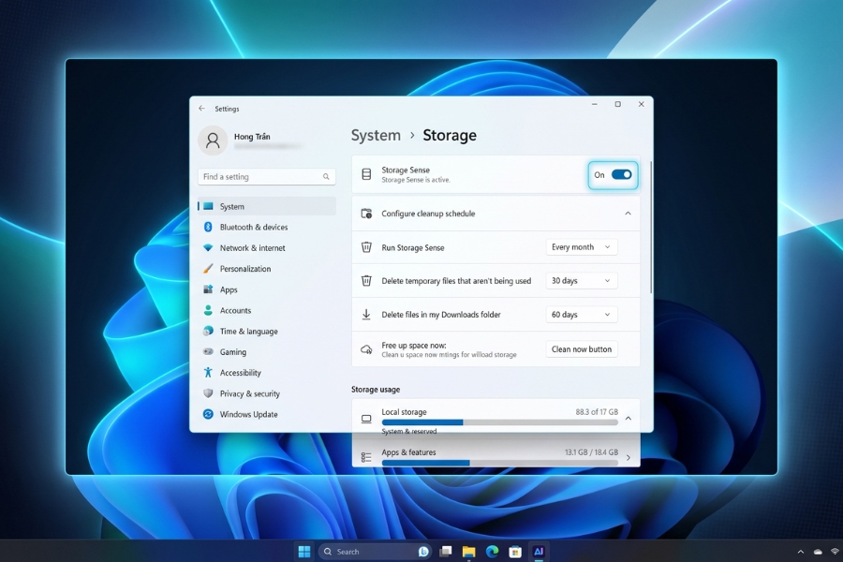Open the Run Storage Sense frequency dropdown
The height and width of the screenshot is (562, 843).
click(581, 247)
